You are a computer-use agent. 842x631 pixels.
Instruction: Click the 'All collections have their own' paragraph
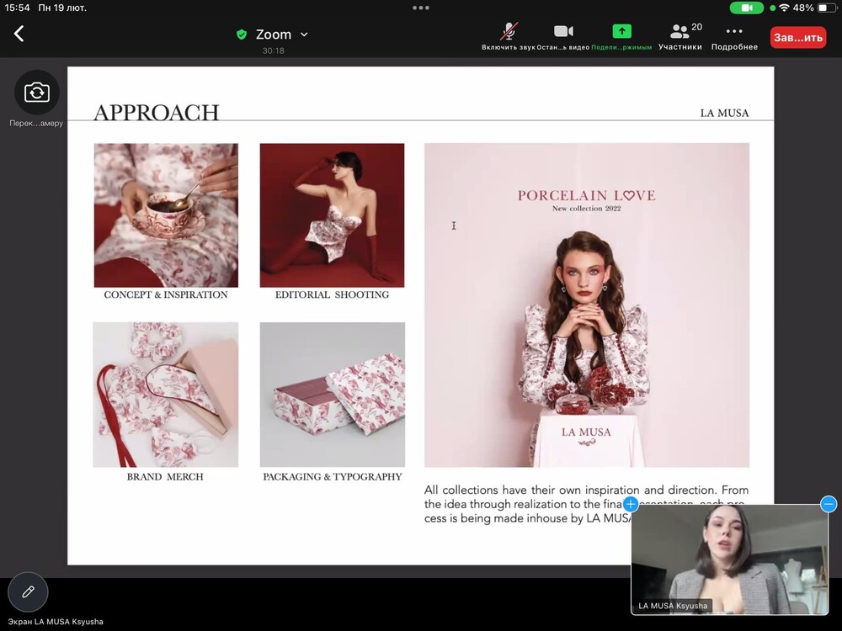click(x=586, y=504)
